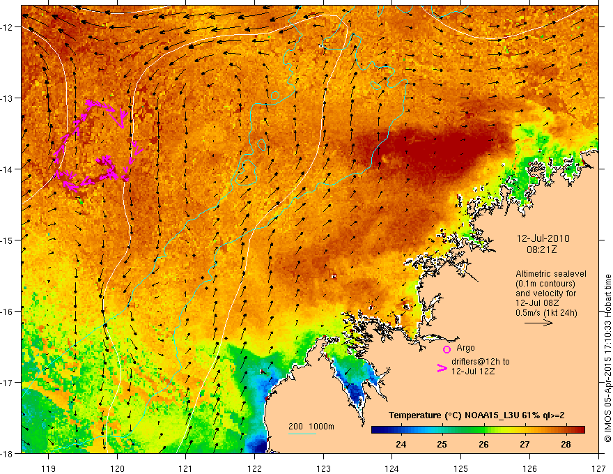This screenshot has height=474, width=613.
Task: Click the IMOS copyright timestamp text
Action: [x=607, y=358]
